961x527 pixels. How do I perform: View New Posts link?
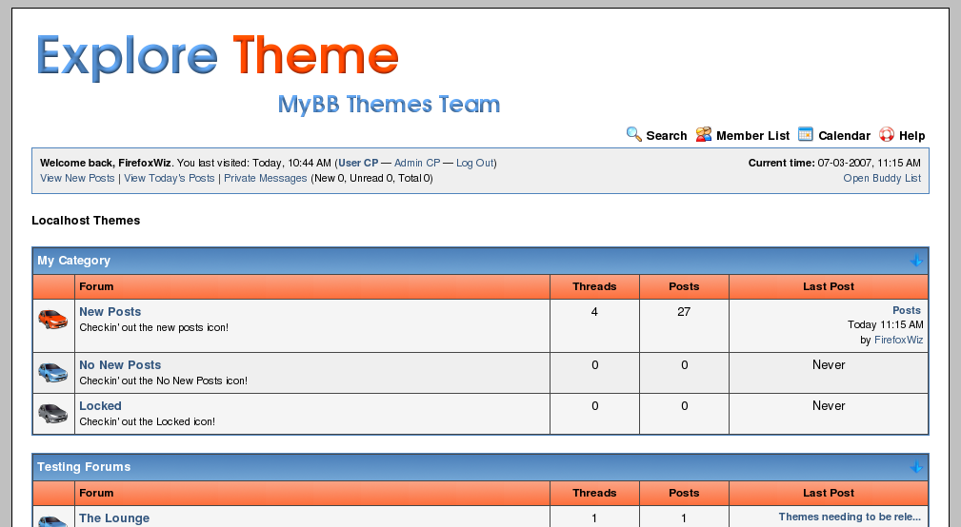pos(77,179)
